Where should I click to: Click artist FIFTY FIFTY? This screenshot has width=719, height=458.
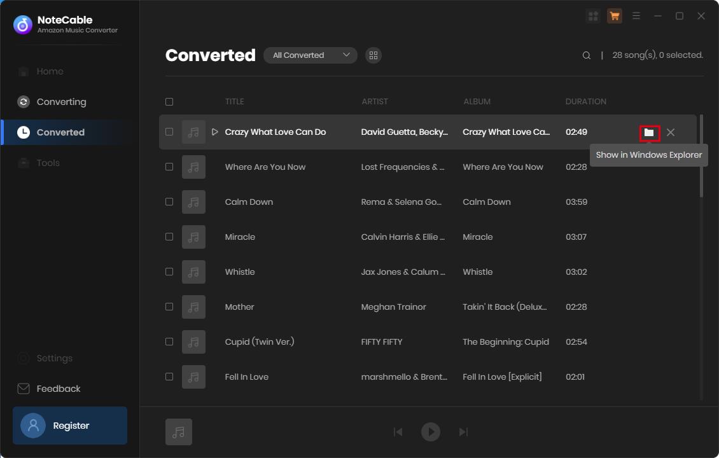(382, 342)
